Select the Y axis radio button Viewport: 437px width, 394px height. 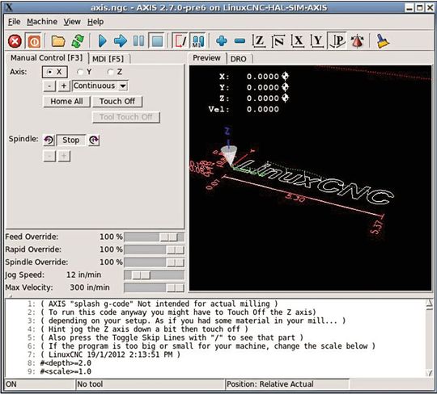click(x=83, y=72)
